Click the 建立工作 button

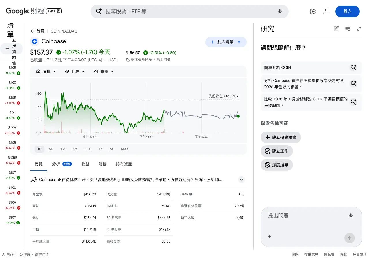point(277,151)
